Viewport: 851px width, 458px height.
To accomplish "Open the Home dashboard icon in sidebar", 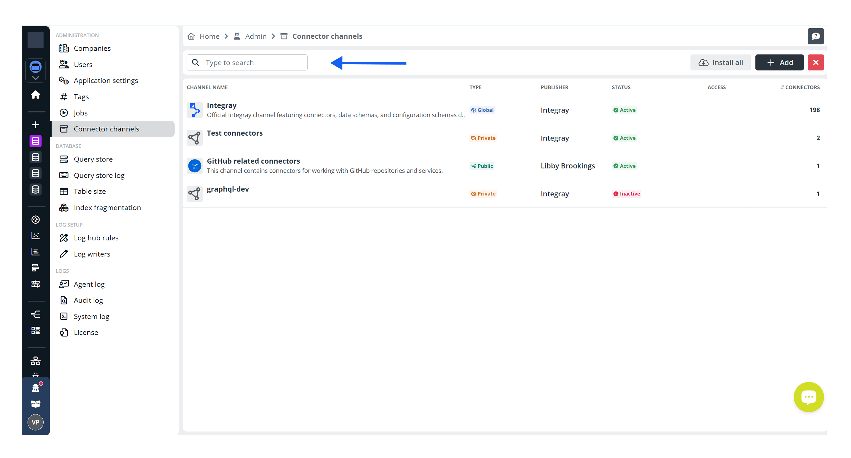I will point(35,95).
